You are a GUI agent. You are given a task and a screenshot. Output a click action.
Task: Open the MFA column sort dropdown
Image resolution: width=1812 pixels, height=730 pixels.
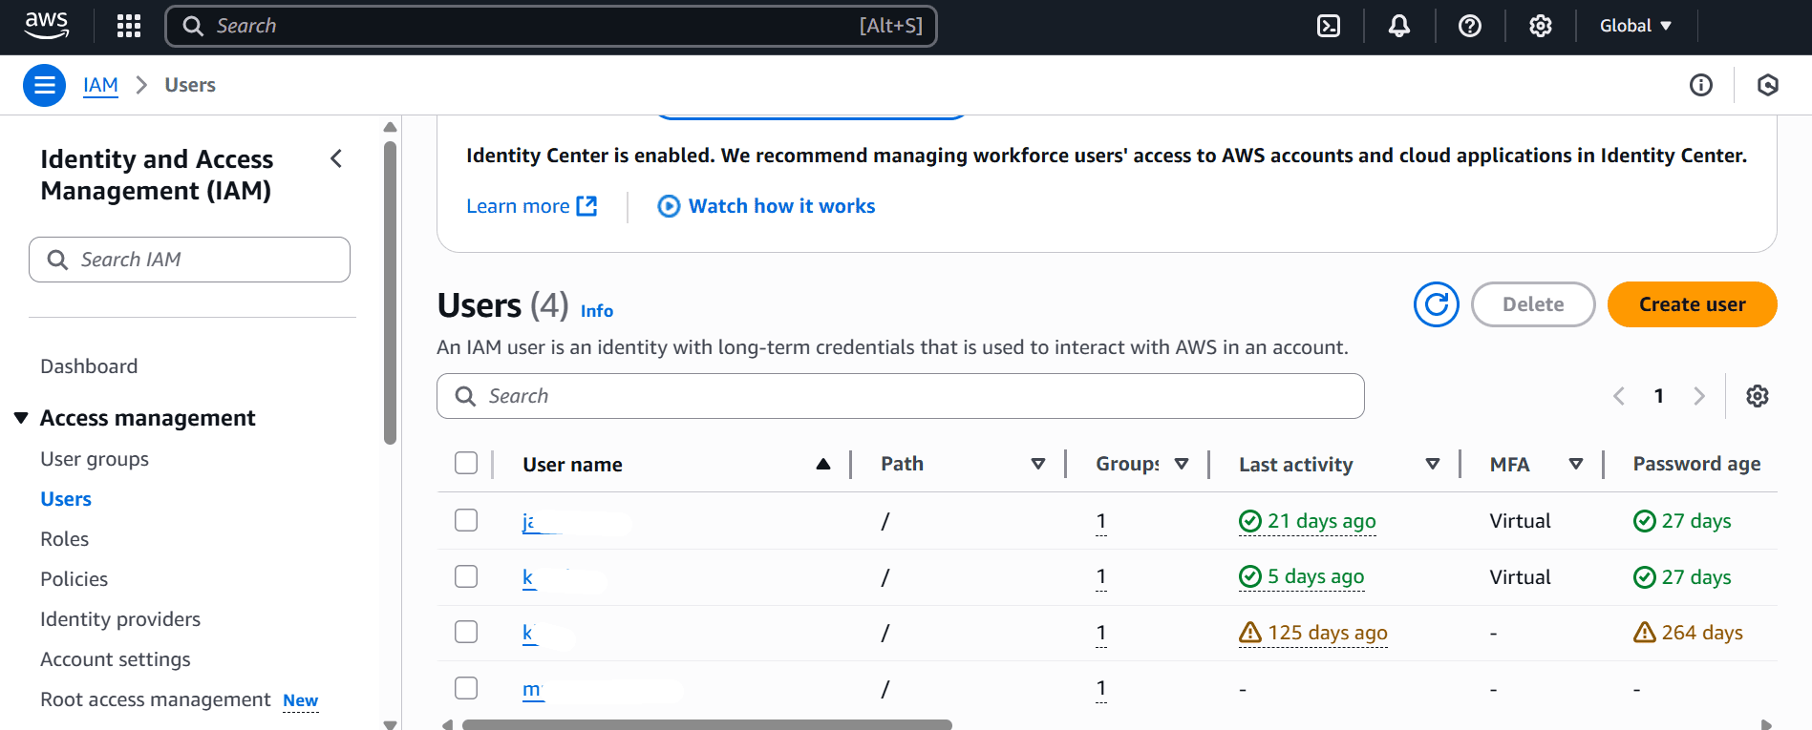click(x=1576, y=464)
